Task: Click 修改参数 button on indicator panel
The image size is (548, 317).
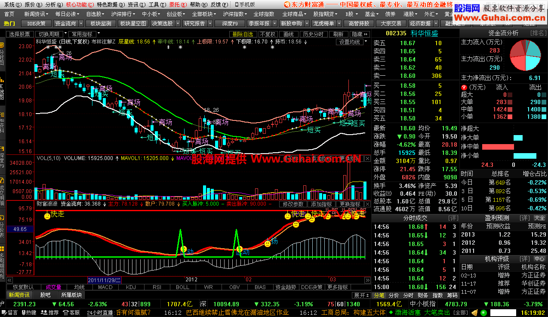Action: [293, 204]
